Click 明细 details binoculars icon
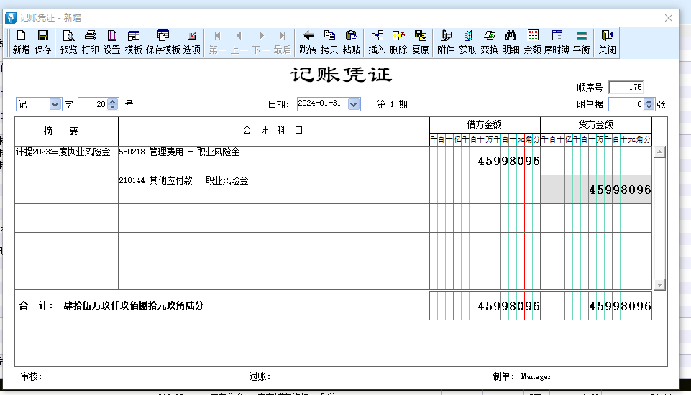The width and height of the screenshot is (691, 395). 511,42
